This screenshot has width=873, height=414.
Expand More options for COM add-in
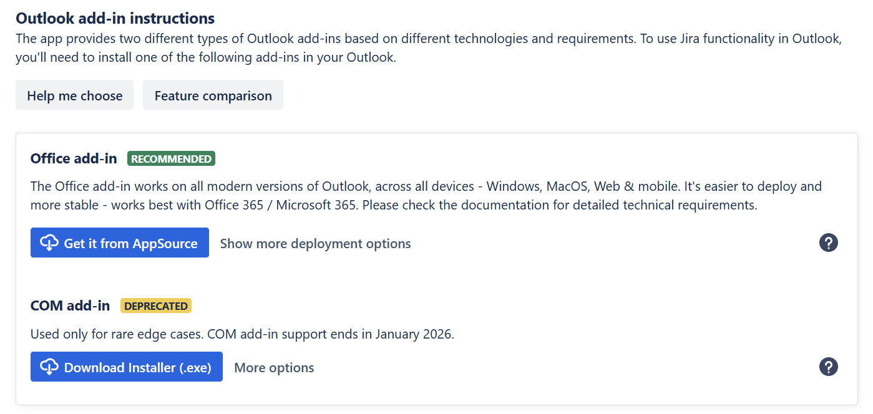tap(274, 367)
